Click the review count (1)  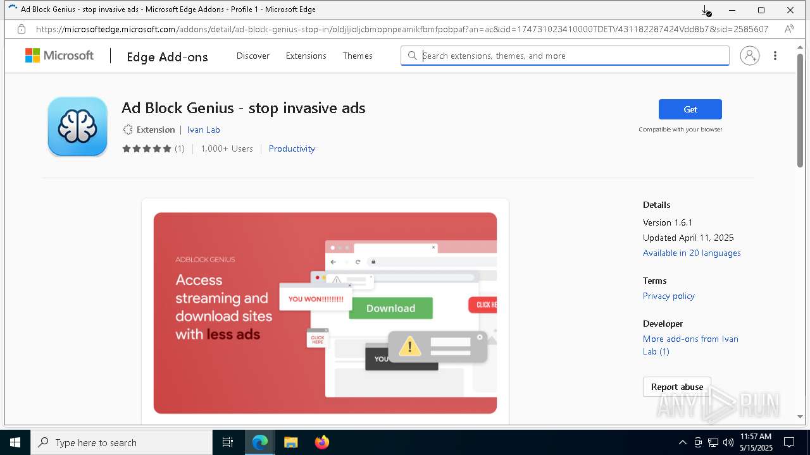pyautogui.click(x=180, y=149)
